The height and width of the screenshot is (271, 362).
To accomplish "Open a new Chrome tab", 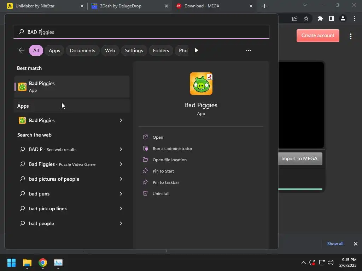I will [x=264, y=6].
